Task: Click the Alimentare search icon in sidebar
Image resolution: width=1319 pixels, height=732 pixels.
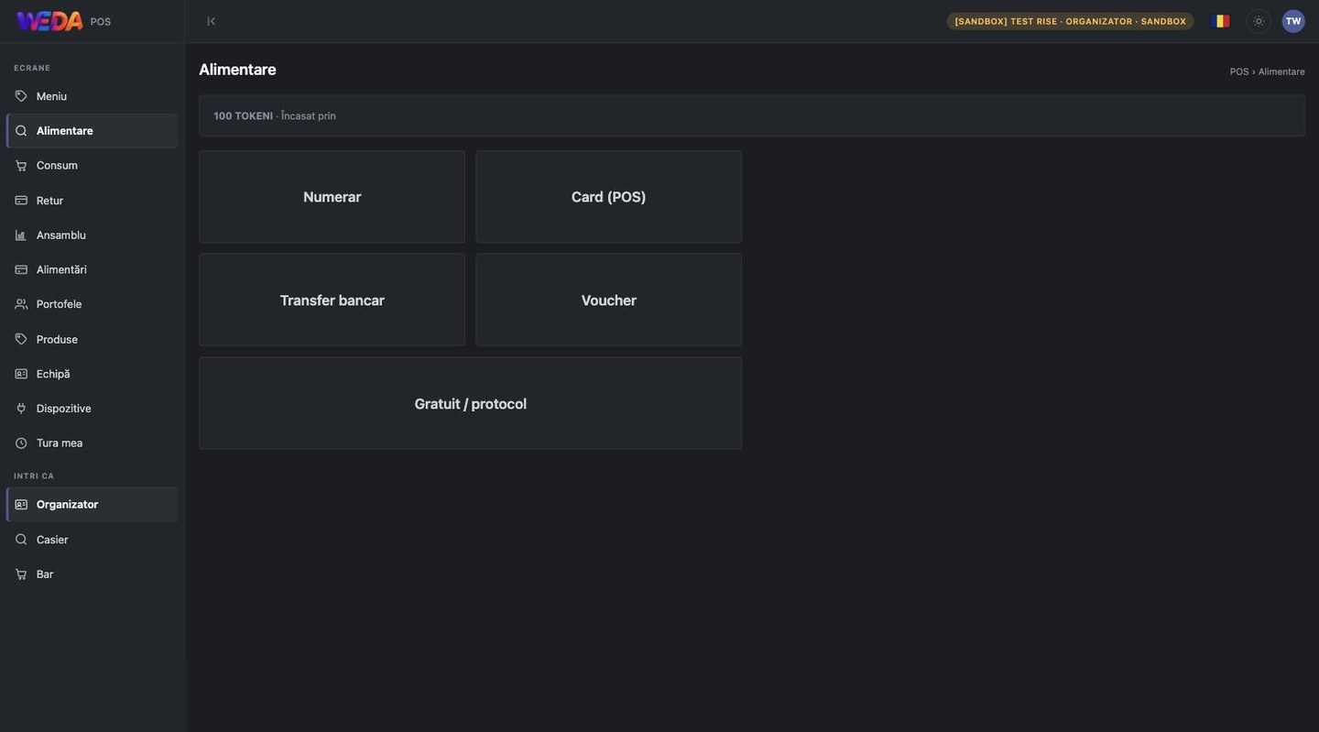Action: (x=21, y=131)
